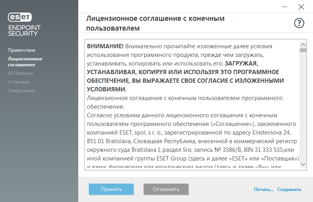The image size is (313, 202).
Task: Click the ENDPOINT SECURITY product name text
Action: pyautogui.click(x=24, y=31)
